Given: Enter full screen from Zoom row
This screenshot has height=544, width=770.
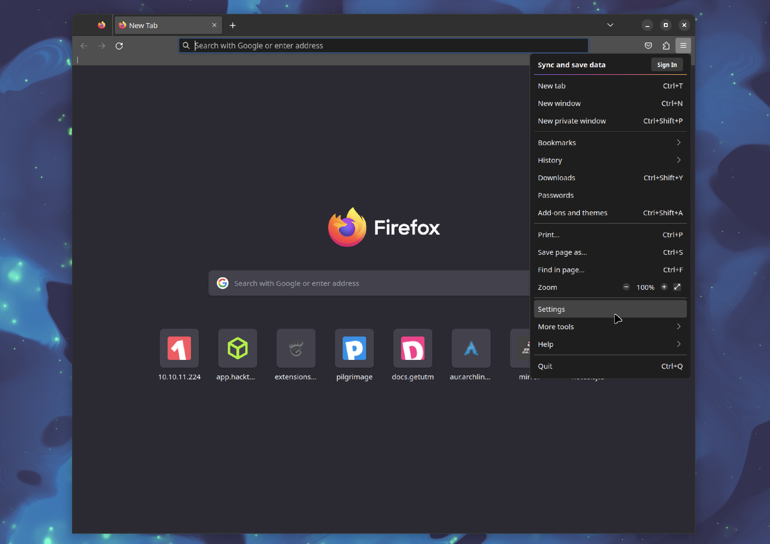Looking at the screenshot, I should coord(677,287).
